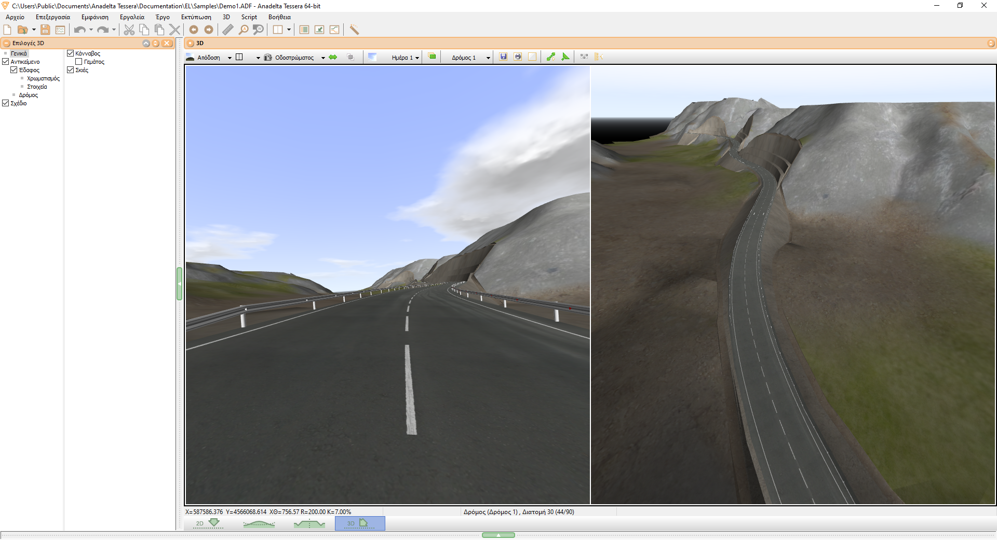Click the ruler measure tool icon
The width and height of the screenshot is (997, 540).
(228, 30)
